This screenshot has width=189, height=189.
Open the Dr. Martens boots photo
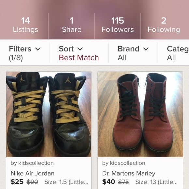point(140,114)
